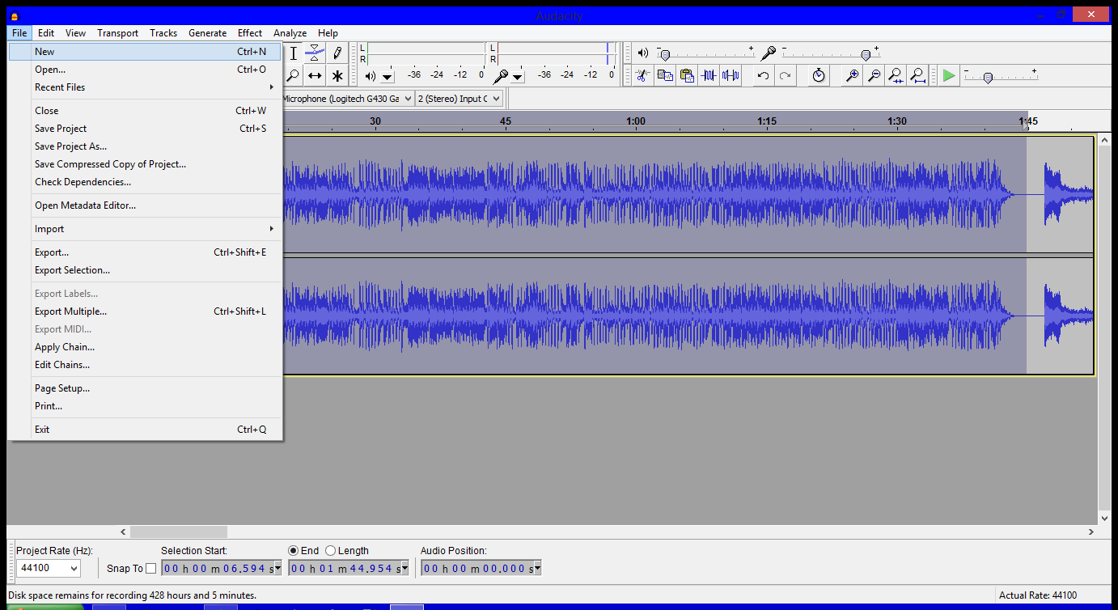1118x610 pixels.
Task: Click the playback speed slider handle
Action: tap(988, 78)
